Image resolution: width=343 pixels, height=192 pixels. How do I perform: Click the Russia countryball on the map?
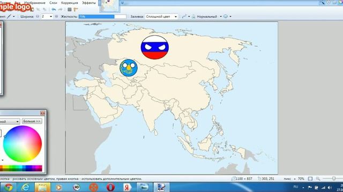pyautogui.click(x=155, y=47)
